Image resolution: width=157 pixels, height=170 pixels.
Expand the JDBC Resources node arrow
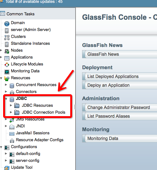click(x=11, y=105)
